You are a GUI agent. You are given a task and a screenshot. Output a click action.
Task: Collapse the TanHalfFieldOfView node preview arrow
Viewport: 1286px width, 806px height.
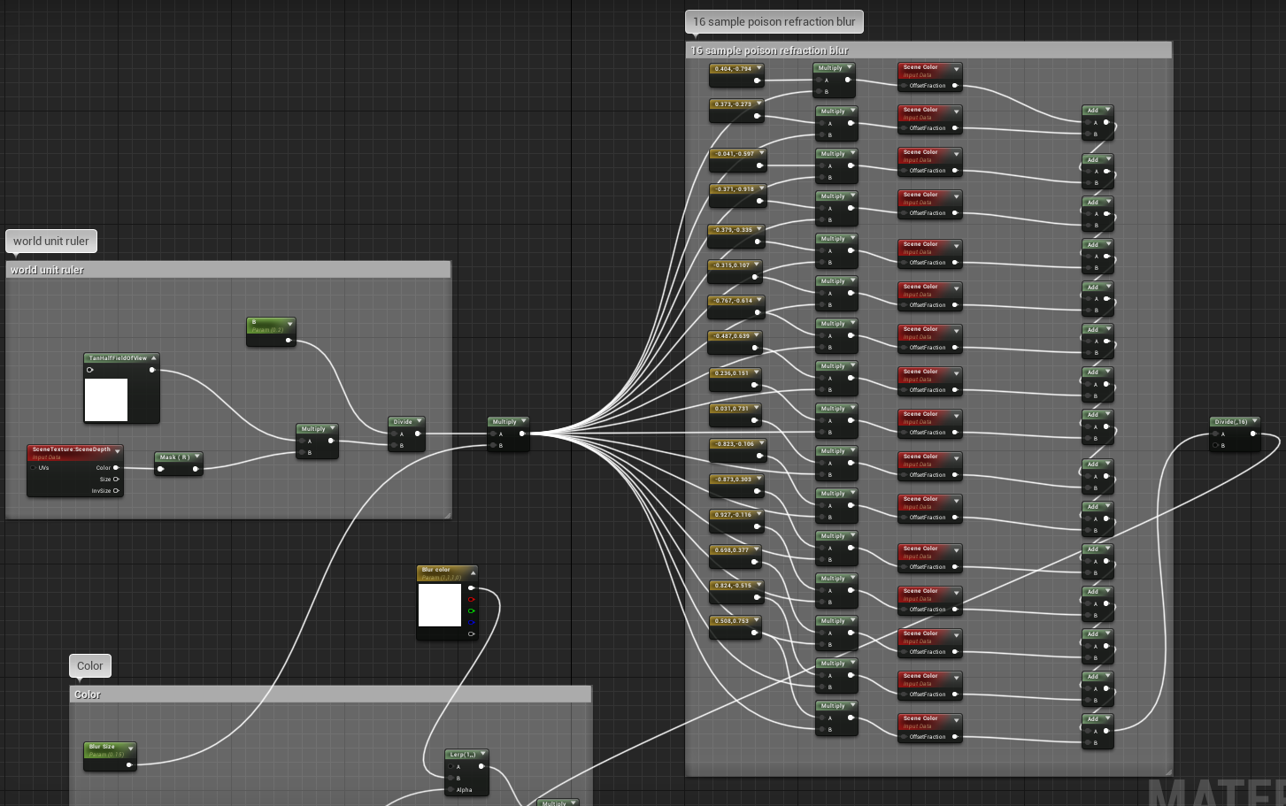153,358
